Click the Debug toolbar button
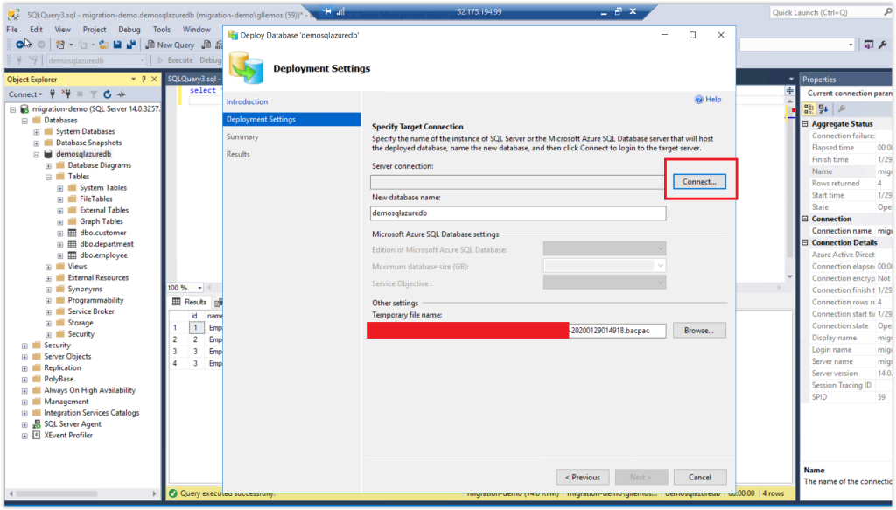This screenshot has width=896, height=510. coord(210,60)
